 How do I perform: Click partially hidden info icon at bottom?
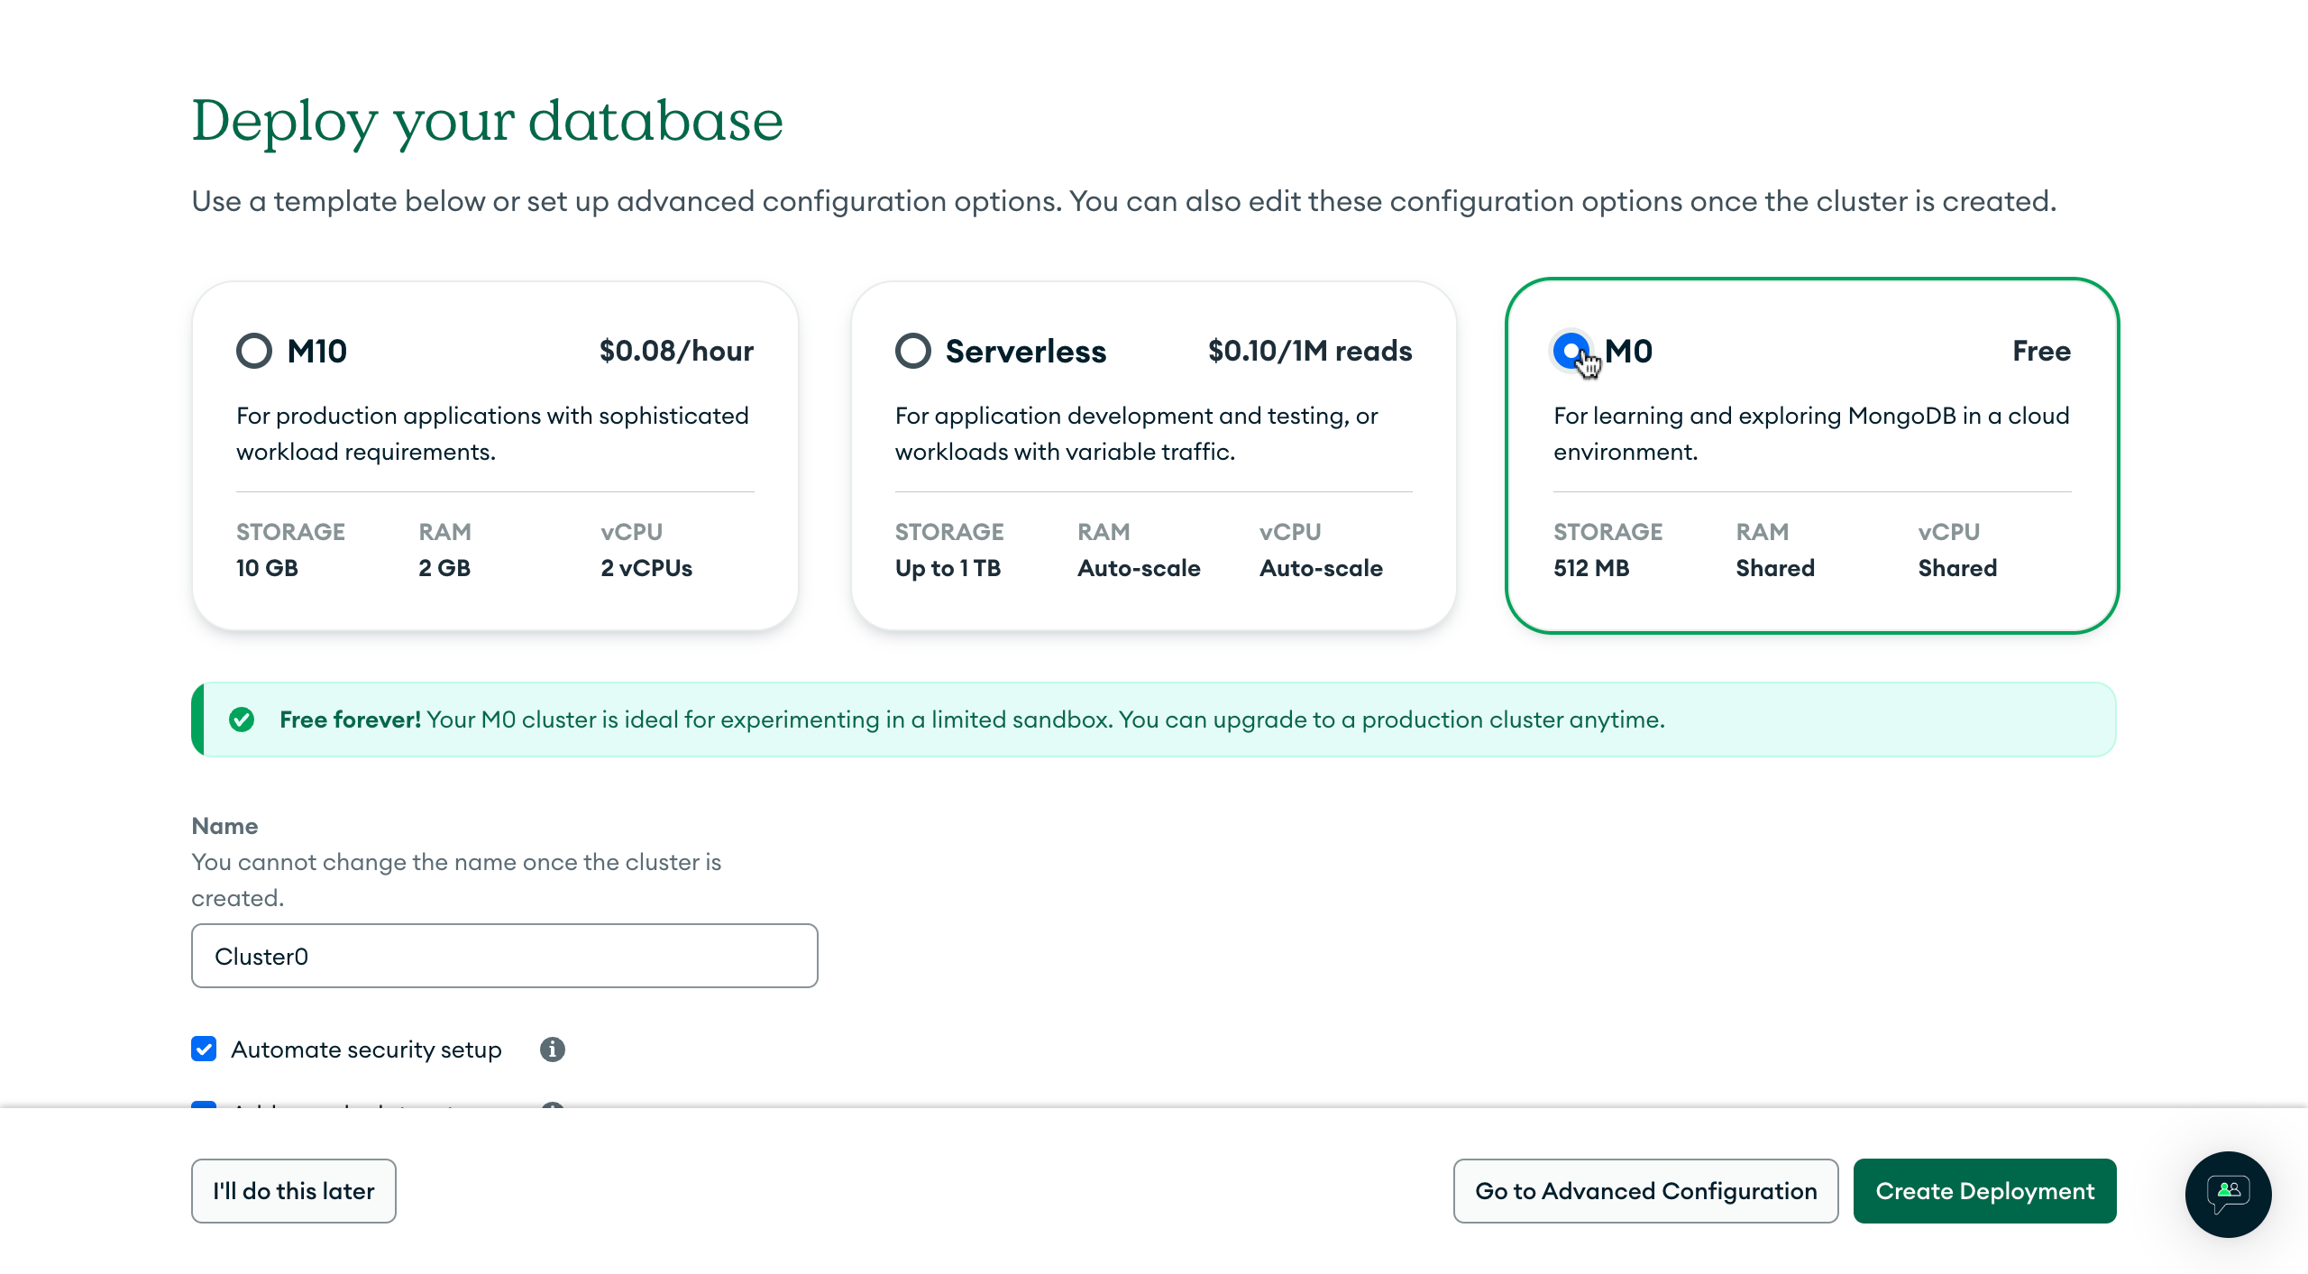tap(552, 1104)
